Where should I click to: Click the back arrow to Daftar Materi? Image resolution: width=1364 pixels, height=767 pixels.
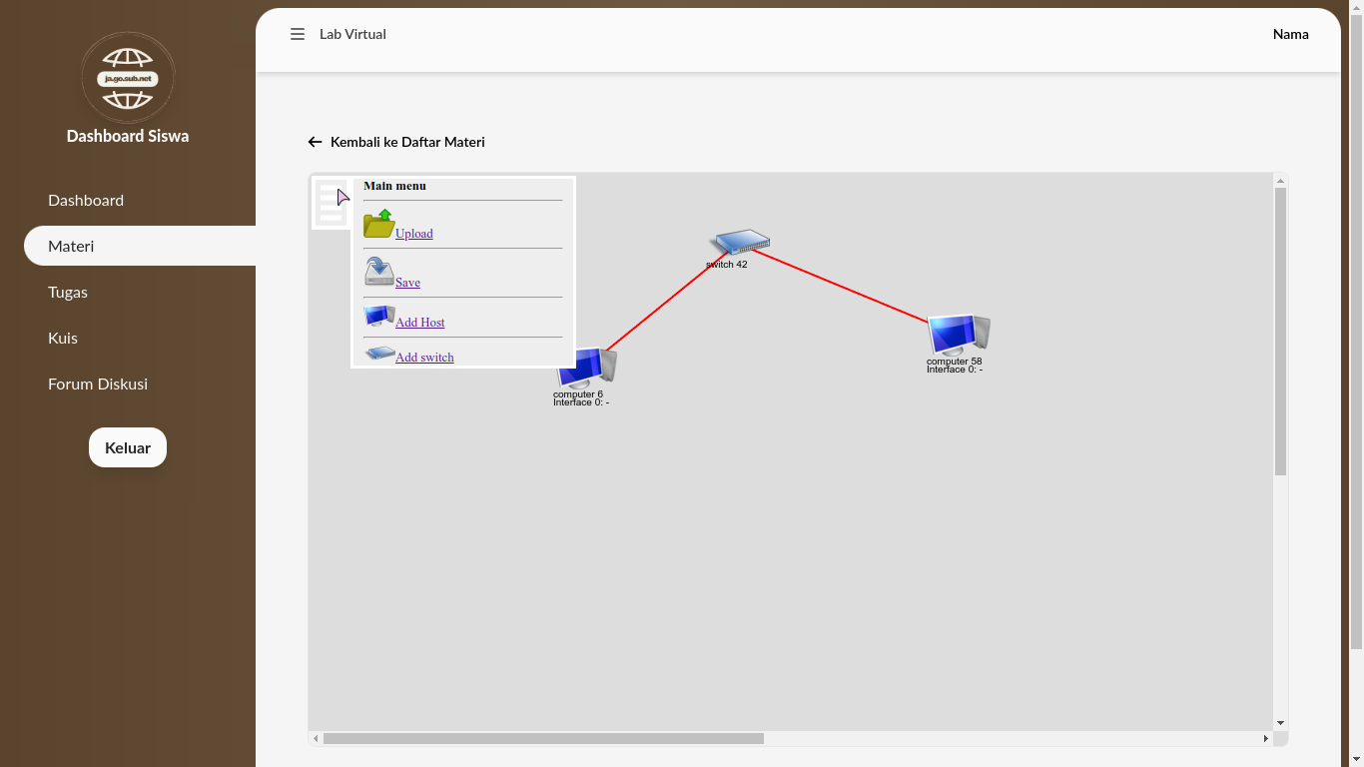pos(315,142)
